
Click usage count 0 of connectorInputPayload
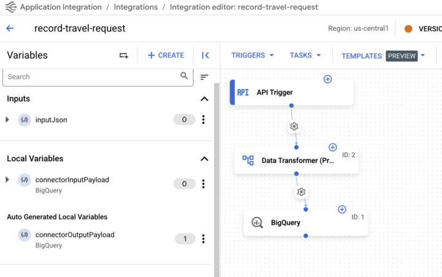(x=184, y=184)
